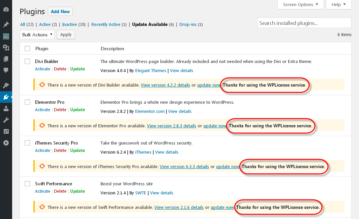Screen dimensions: 359x219
Task: Click Update under iThemes Security Pro
Action: click(x=78, y=150)
